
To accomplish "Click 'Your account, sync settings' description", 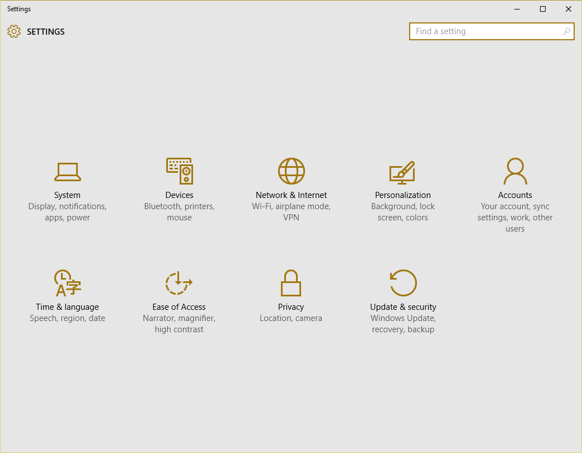I will click(x=515, y=218).
